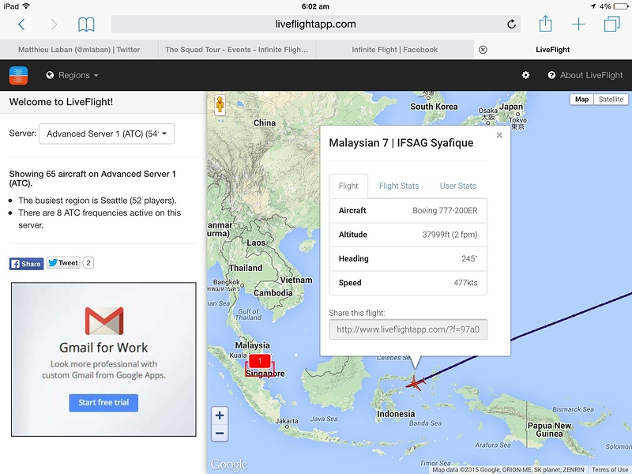Image resolution: width=632 pixels, height=474 pixels.
Task: Open the Safari share sheet icon
Action: tap(545, 24)
